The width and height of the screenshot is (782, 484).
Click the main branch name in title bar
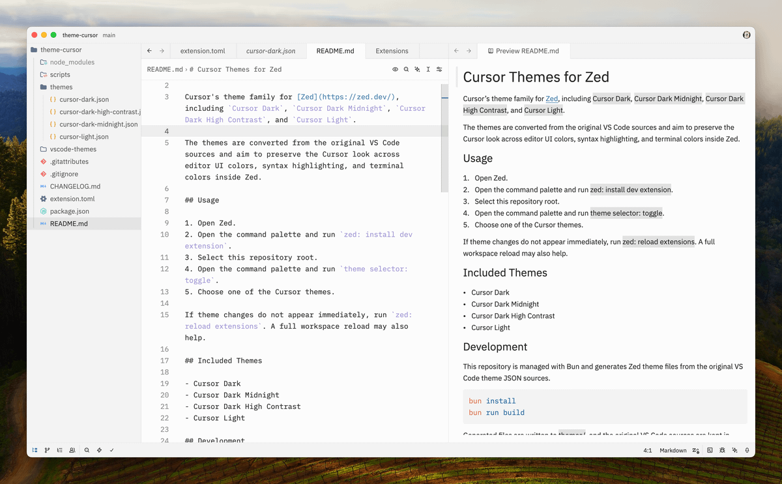click(x=109, y=35)
